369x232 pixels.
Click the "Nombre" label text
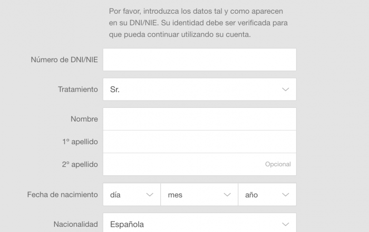84,119
